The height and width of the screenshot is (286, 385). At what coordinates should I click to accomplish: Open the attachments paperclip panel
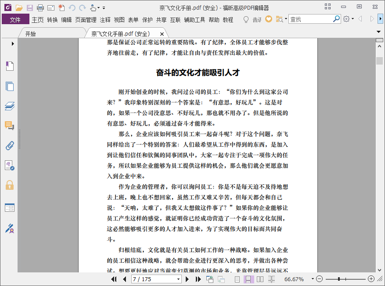click(x=10, y=146)
